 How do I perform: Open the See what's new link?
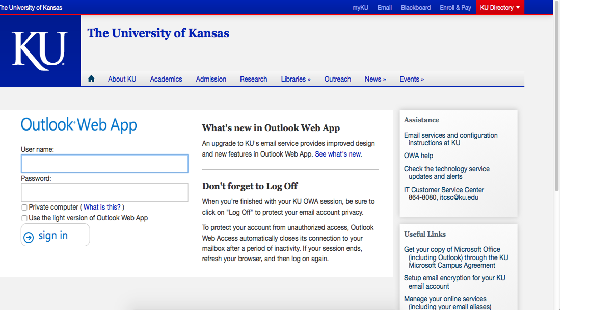point(338,154)
